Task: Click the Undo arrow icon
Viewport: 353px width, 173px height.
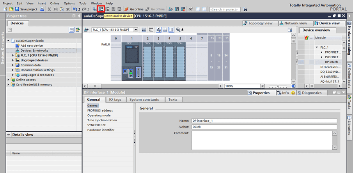Action: [x=75, y=9]
